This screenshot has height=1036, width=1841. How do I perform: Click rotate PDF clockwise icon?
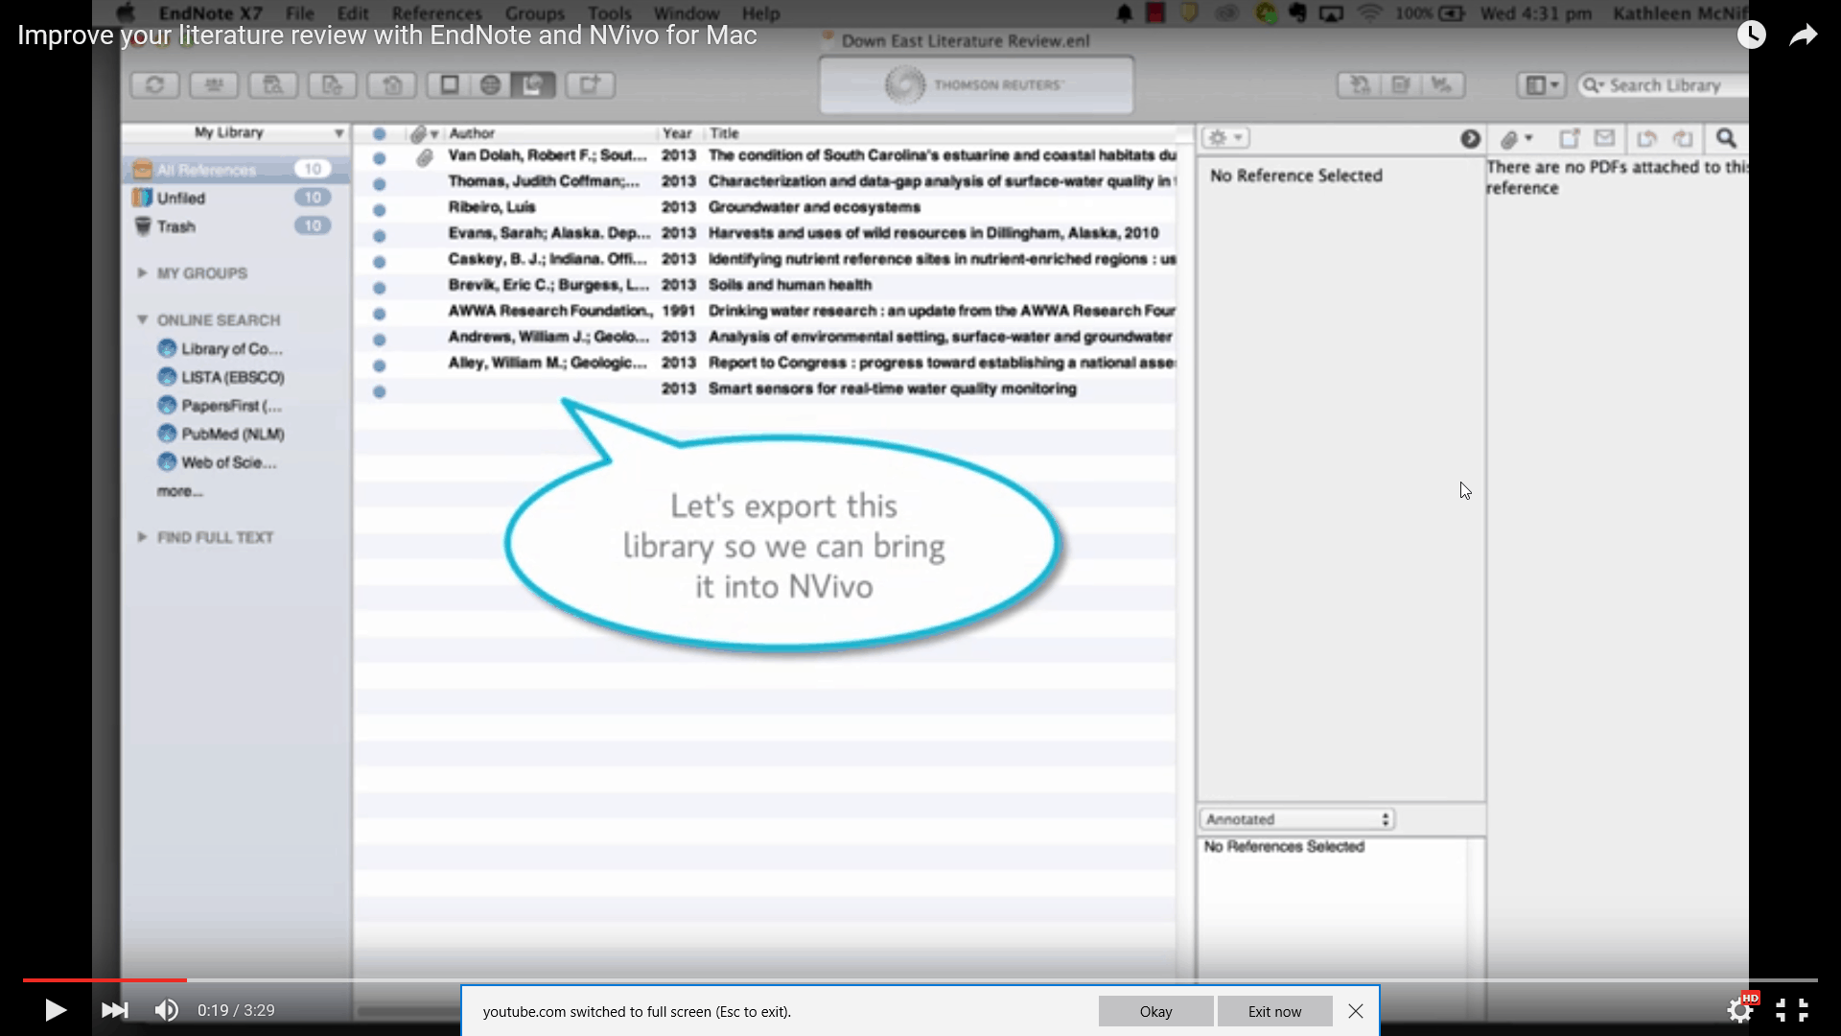[x=1683, y=139]
